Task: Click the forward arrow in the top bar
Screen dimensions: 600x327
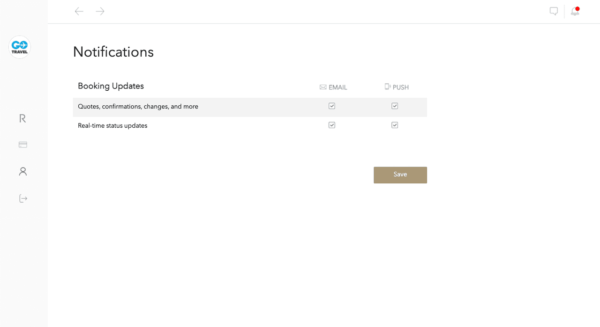Action: point(100,11)
